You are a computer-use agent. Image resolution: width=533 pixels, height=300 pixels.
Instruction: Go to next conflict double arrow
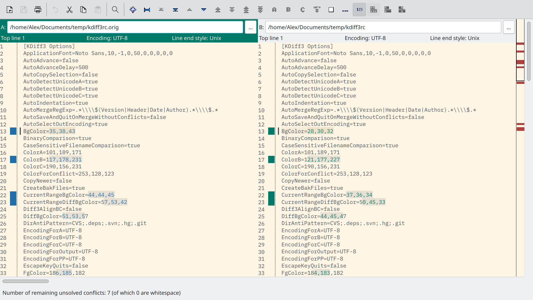point(232,10)
